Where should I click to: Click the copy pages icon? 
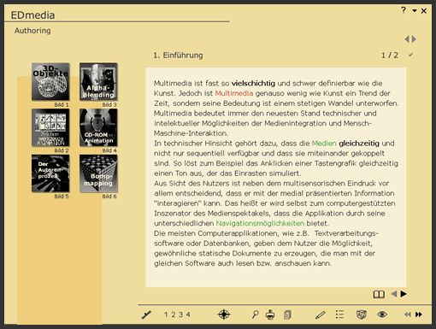pyautogui.click(x=287, y=314)
